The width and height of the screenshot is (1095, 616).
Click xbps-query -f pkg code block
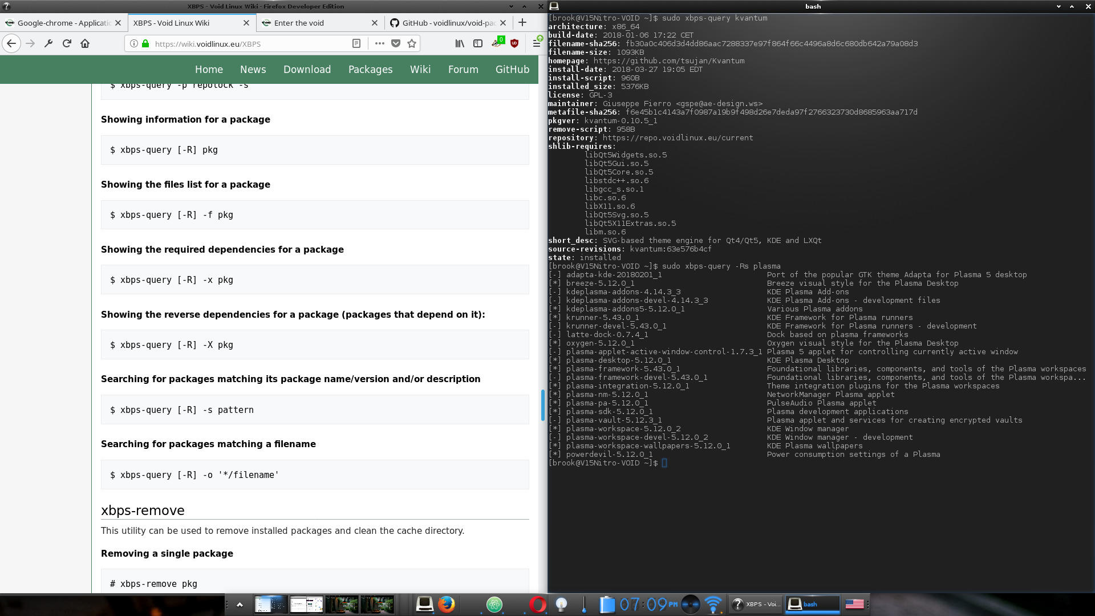(x=315, y=215)
